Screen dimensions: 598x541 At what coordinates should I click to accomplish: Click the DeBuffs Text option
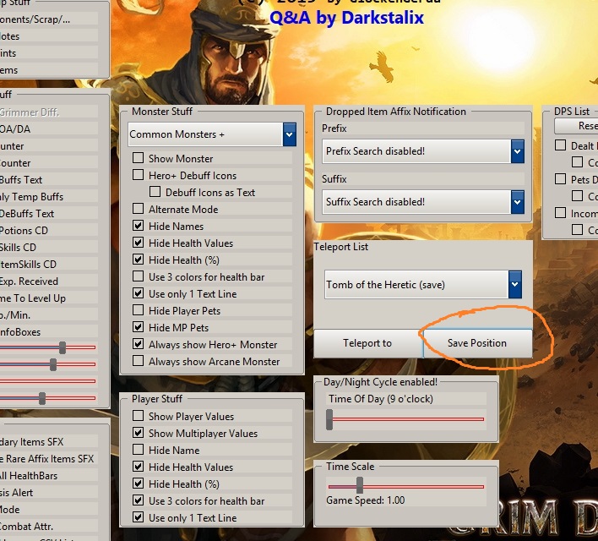27,214
